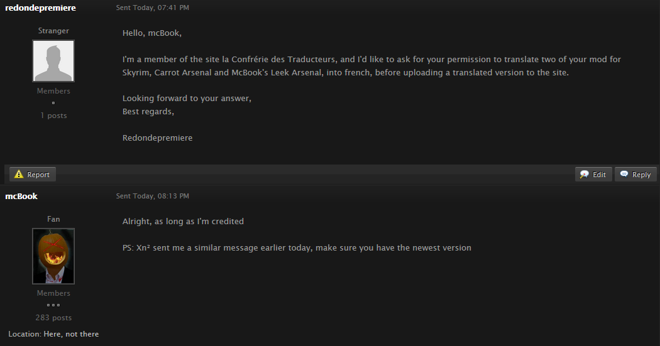Click the Location: Here, not there text
Screen dimensions: 660x346
tap(53, 334)
